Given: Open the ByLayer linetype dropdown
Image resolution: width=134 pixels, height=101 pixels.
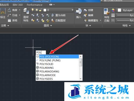Looking at the screenshot, I should pyautogui.click(x=125, y=20).
